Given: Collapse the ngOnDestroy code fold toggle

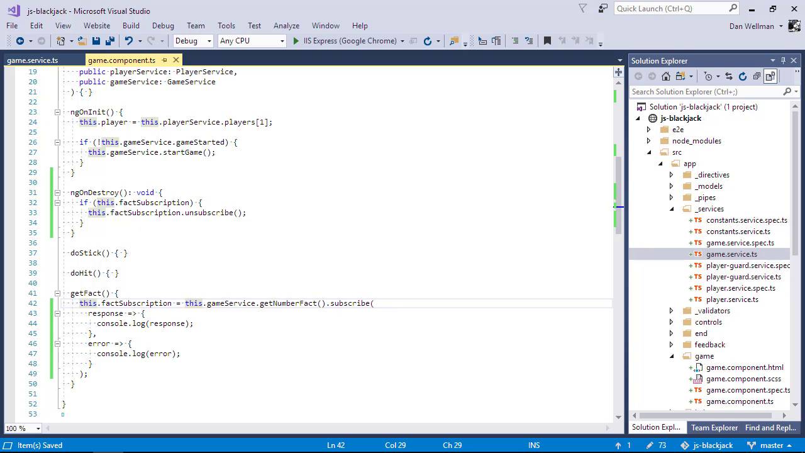Looking at the screenshot, I should coord(57,193).
